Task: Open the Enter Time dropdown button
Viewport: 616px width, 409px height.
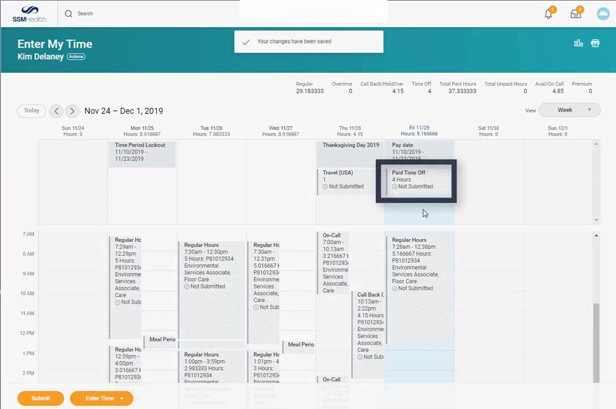Action: click(101, 398)
